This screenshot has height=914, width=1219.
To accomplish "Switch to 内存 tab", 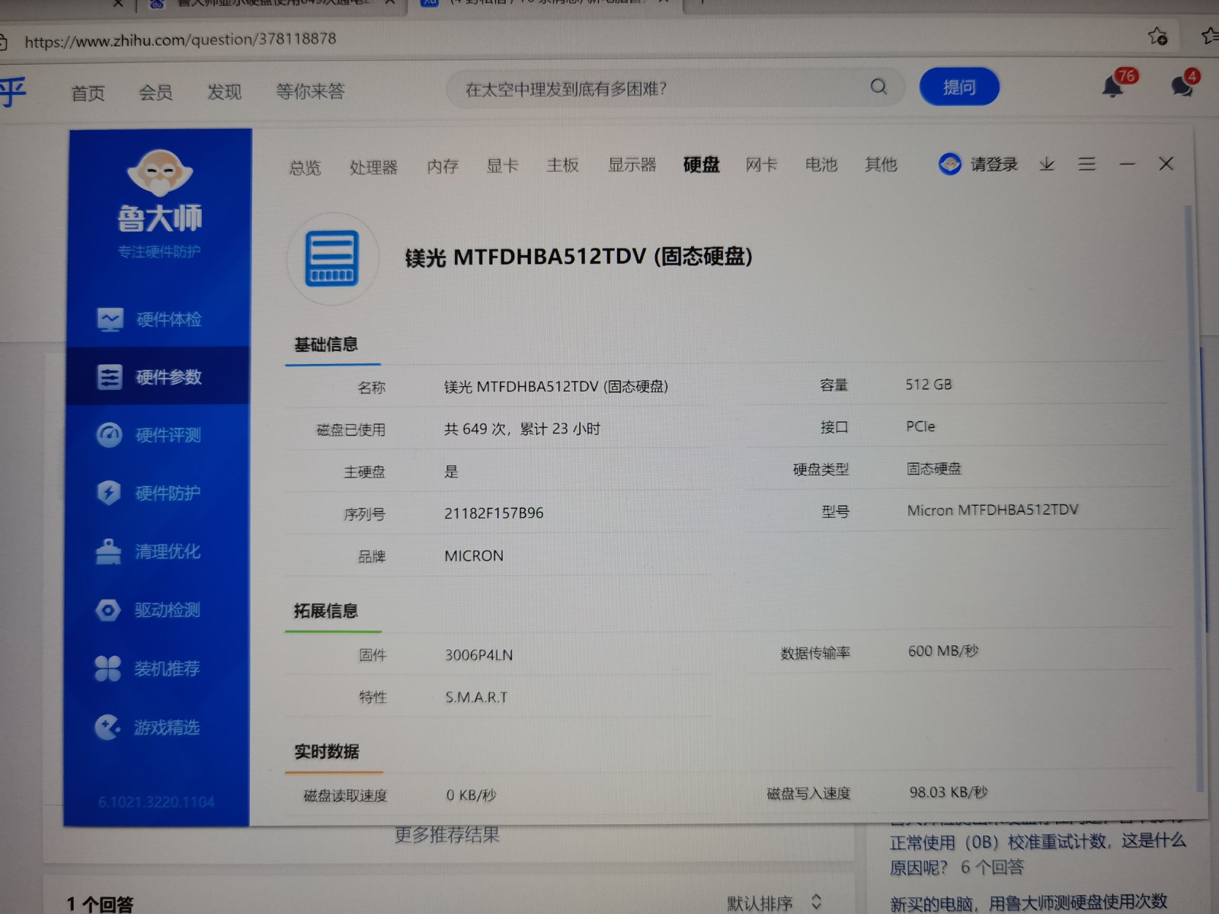I will pos(443,166).
